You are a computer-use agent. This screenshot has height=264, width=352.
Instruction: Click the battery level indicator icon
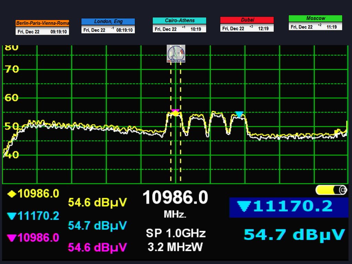coord(331,190)
